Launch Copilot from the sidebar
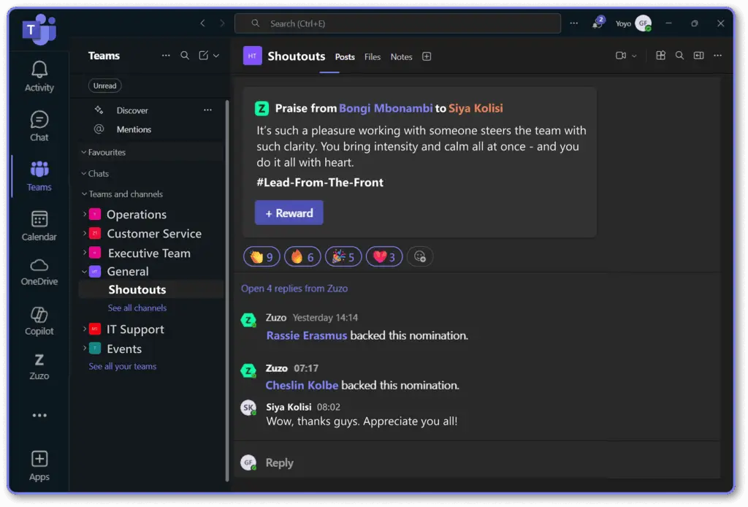748x507 pixels. click(39, 321)
